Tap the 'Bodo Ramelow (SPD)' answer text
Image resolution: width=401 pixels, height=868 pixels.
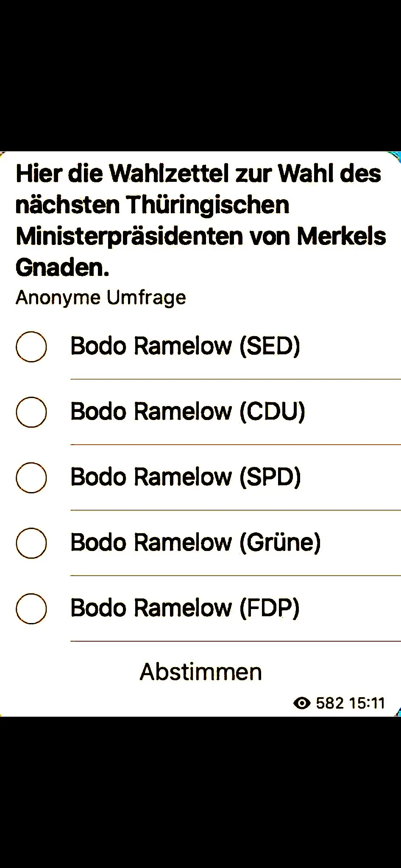[x=186, y=477]
